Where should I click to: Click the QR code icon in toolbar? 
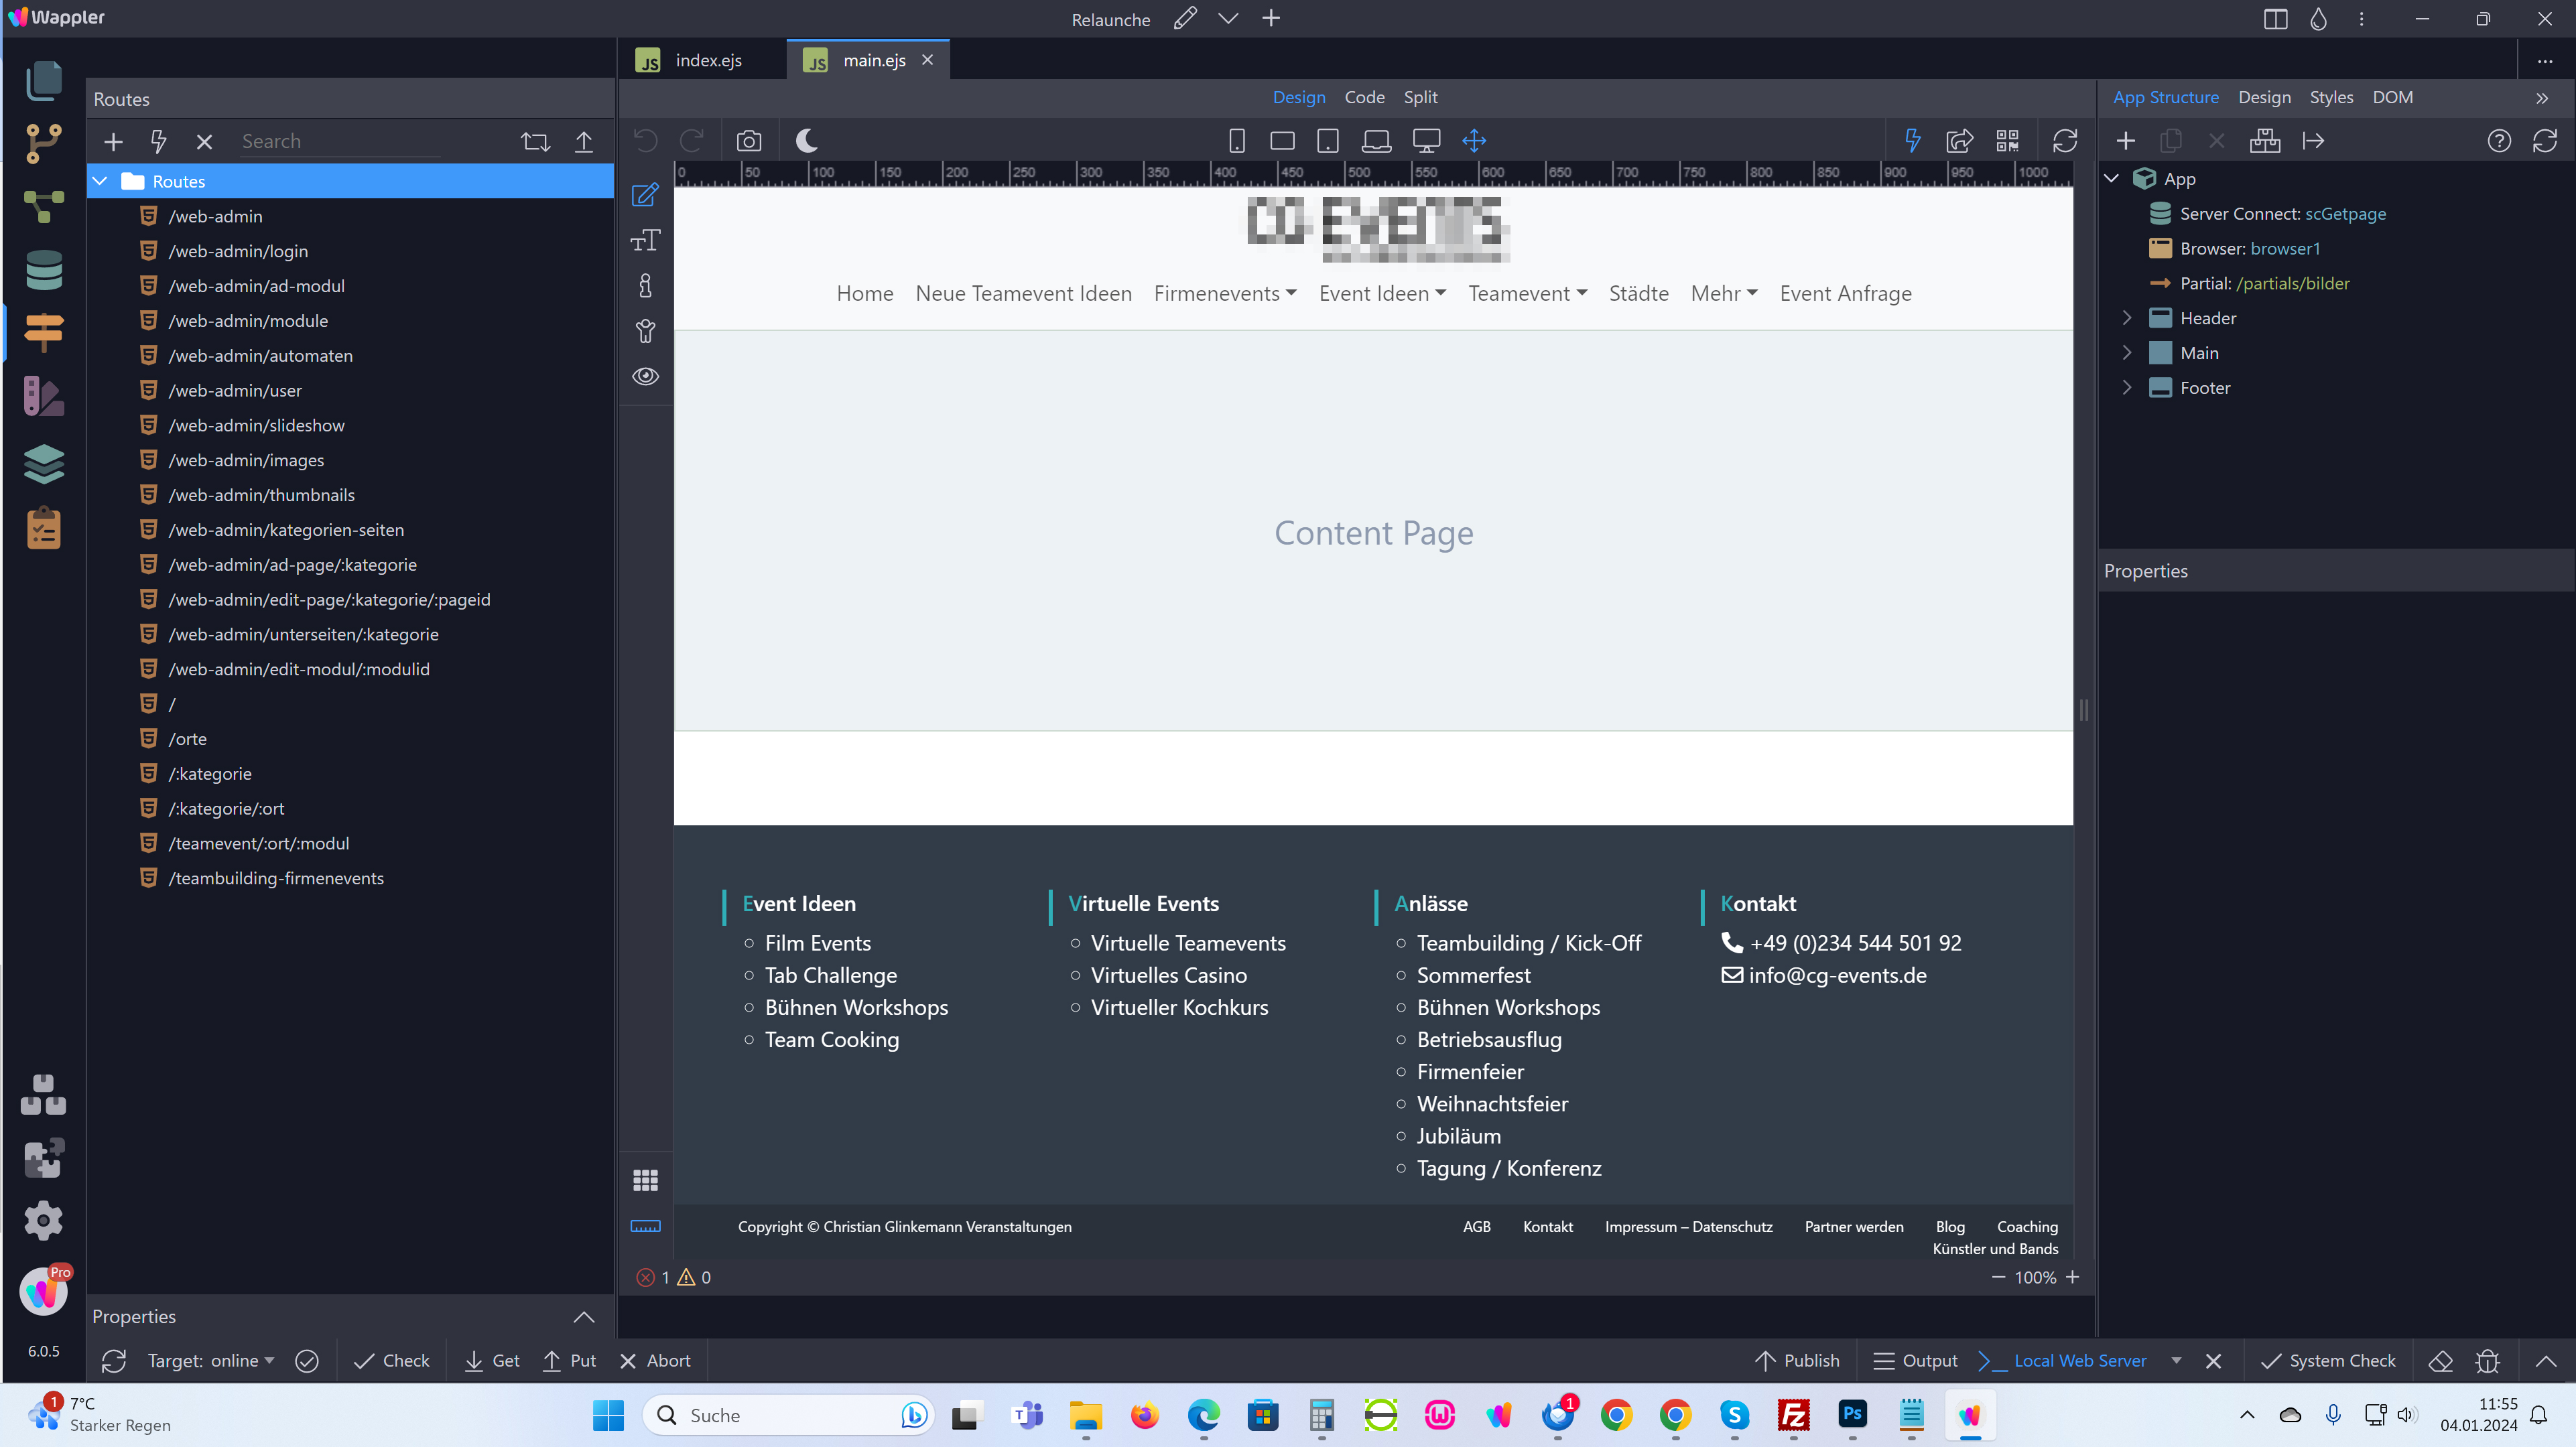2007,141
